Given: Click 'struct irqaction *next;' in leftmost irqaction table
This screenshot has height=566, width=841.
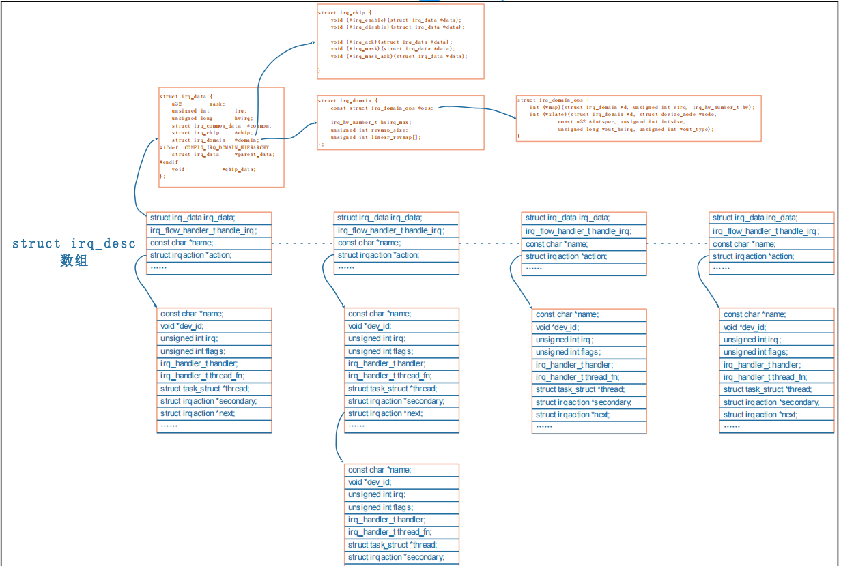Looking at the screenshot, I should coord(214,413).
